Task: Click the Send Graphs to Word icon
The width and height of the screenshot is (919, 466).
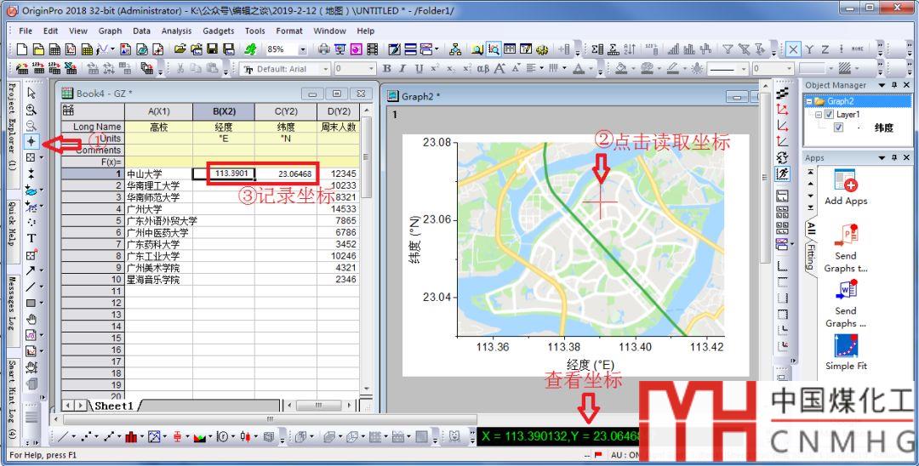Action: tap(845, 291)
